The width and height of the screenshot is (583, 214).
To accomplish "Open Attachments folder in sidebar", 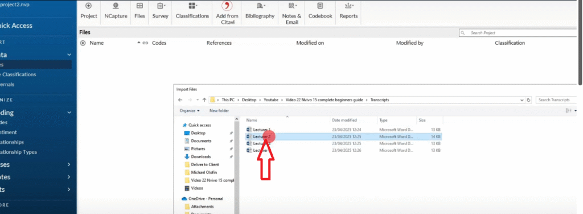I will coord(199,206).
